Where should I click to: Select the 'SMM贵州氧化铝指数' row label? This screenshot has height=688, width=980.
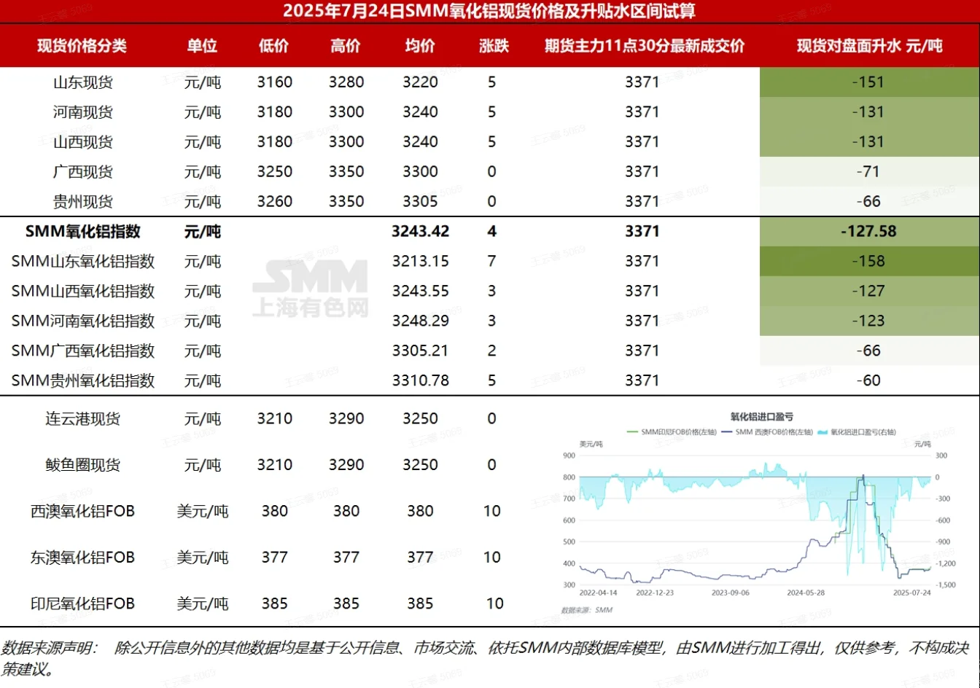click(x=83, y=380)
